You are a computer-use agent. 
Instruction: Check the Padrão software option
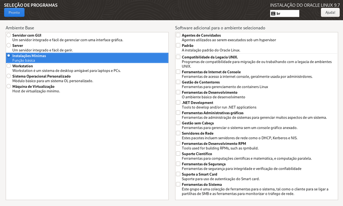click(178, 45)
